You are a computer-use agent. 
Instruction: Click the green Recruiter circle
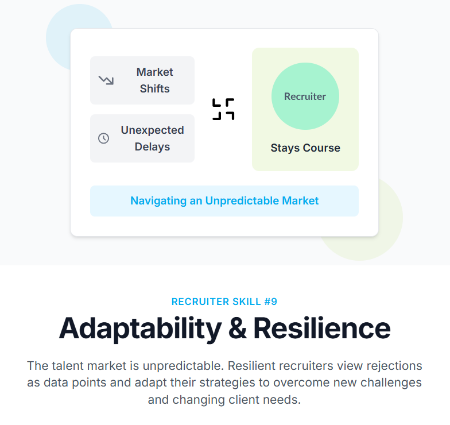(305, 96)
